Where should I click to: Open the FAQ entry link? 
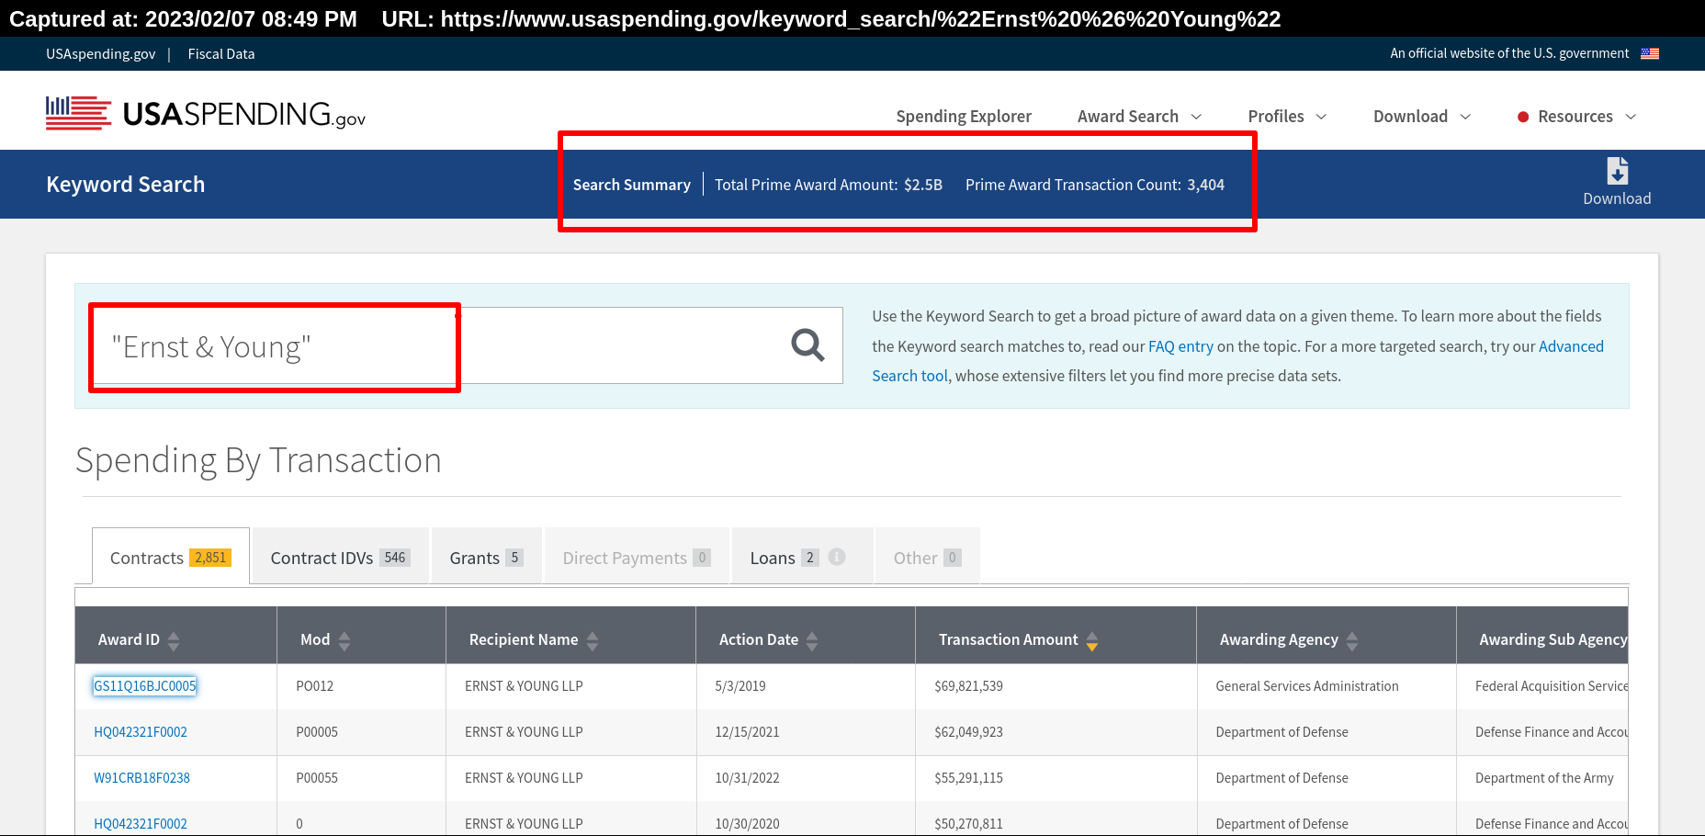coord(1180,346)
